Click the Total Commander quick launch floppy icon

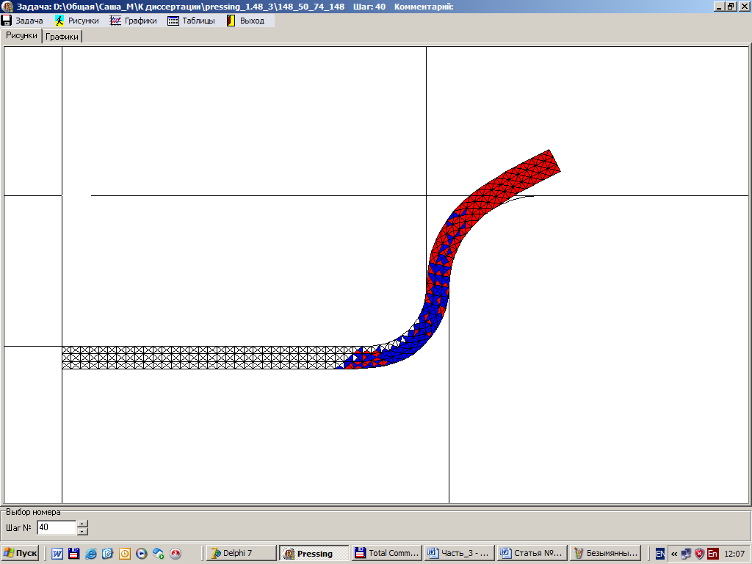point(73,554)
